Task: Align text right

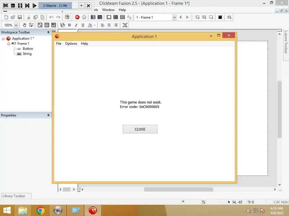Action: click(x=116, y=25)
